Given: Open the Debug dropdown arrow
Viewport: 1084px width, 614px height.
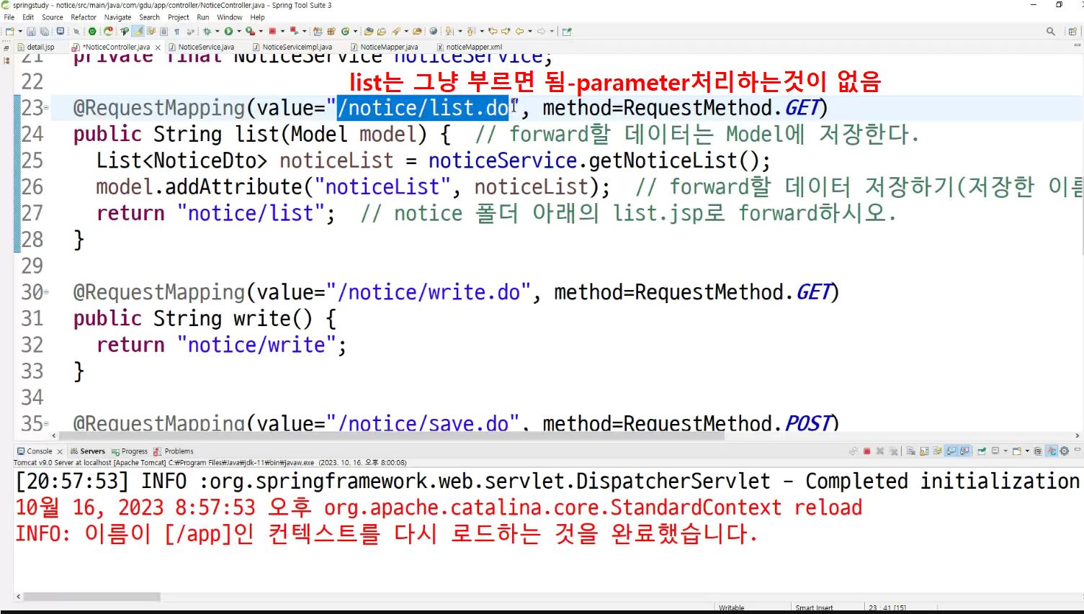Looking at the screenshot, I should [x=218, y=31].
